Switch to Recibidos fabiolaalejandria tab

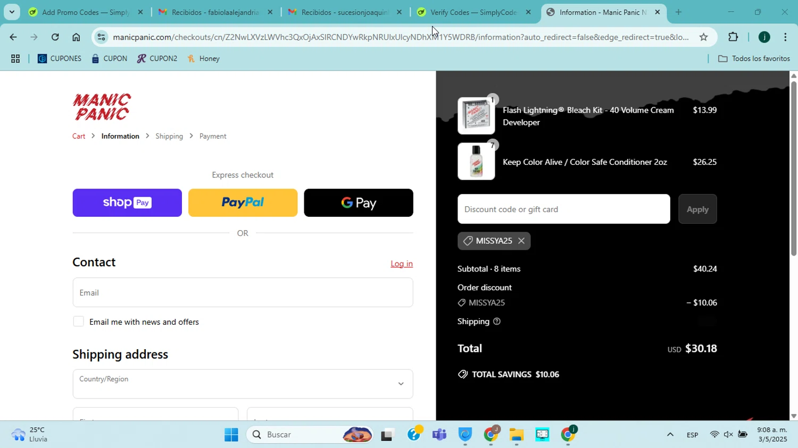tap(215, 12)
